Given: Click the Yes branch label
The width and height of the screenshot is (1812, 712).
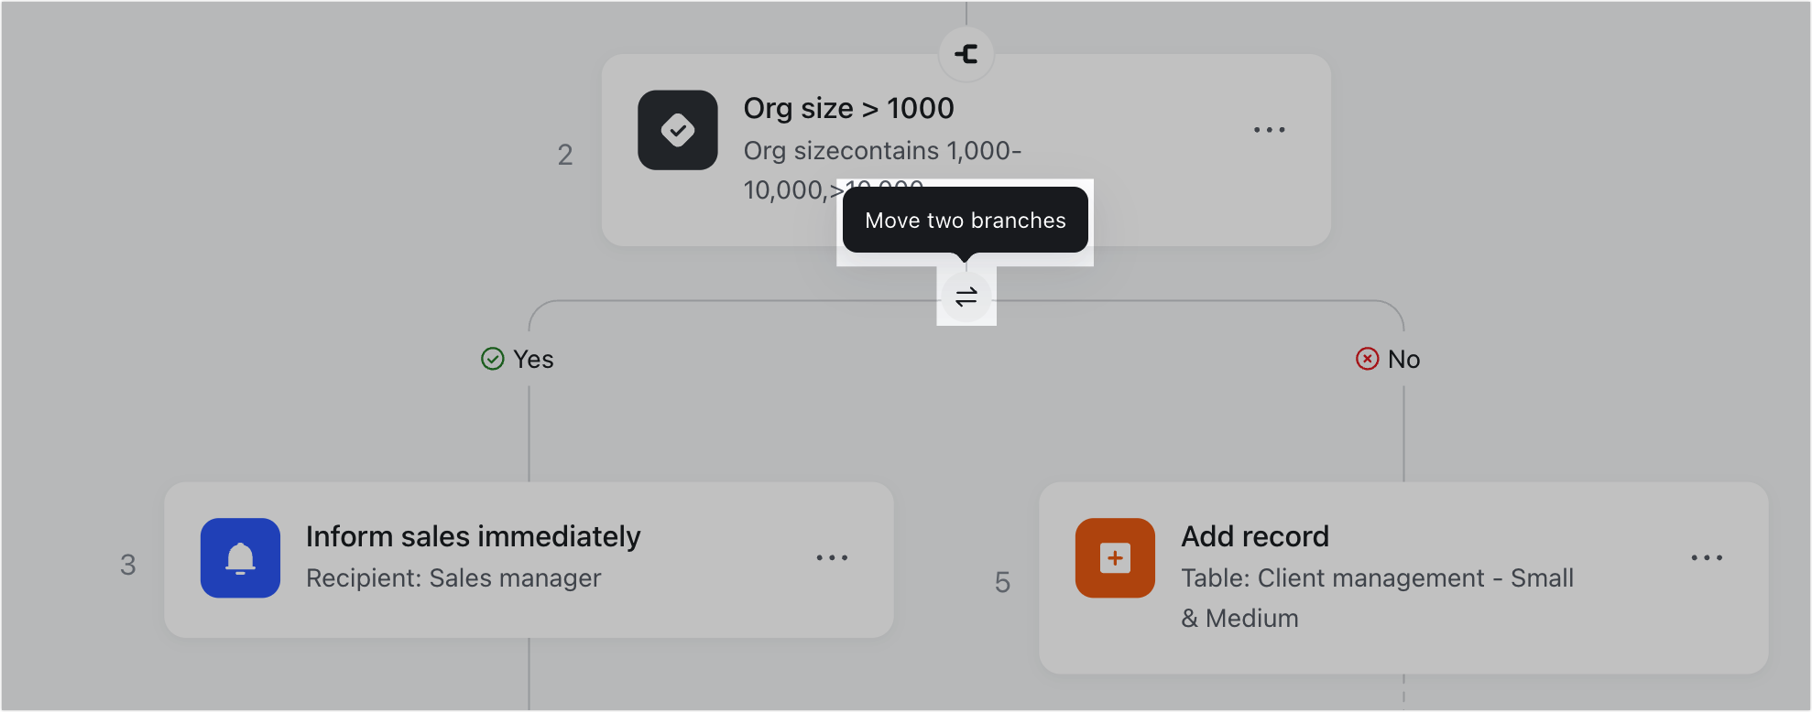Looking at the screenshot, I should pos(533,359).
